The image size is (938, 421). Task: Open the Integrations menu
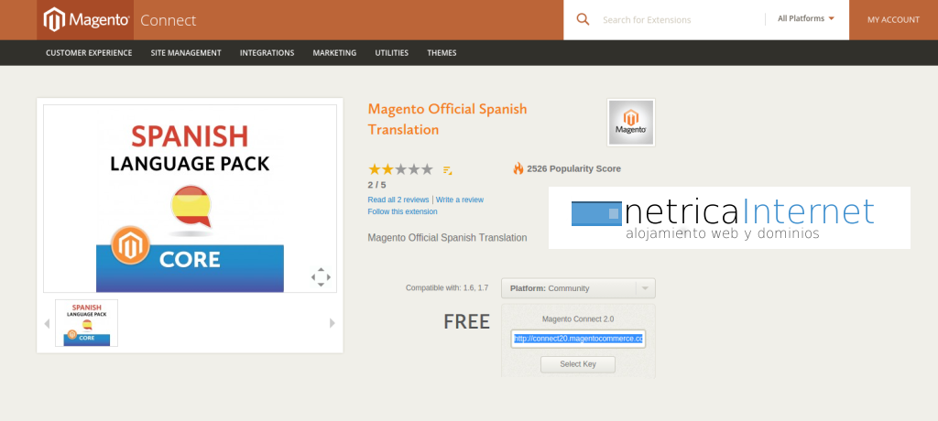click(x=267, y=53)
